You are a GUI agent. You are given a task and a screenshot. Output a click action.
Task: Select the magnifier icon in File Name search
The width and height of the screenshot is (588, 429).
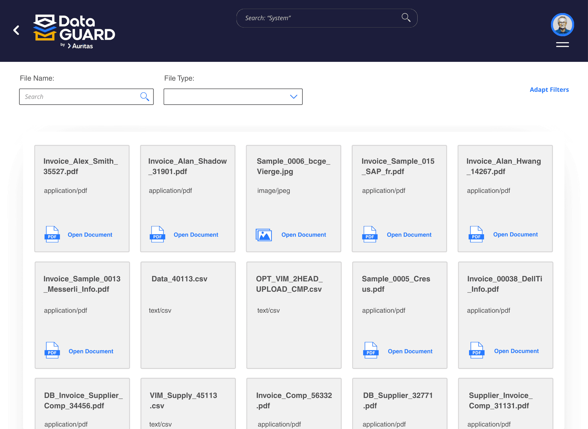coord(145,96)
